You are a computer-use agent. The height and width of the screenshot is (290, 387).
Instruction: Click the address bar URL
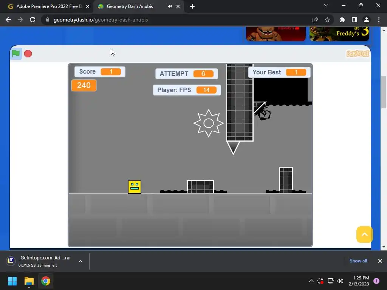coord(101,20)
